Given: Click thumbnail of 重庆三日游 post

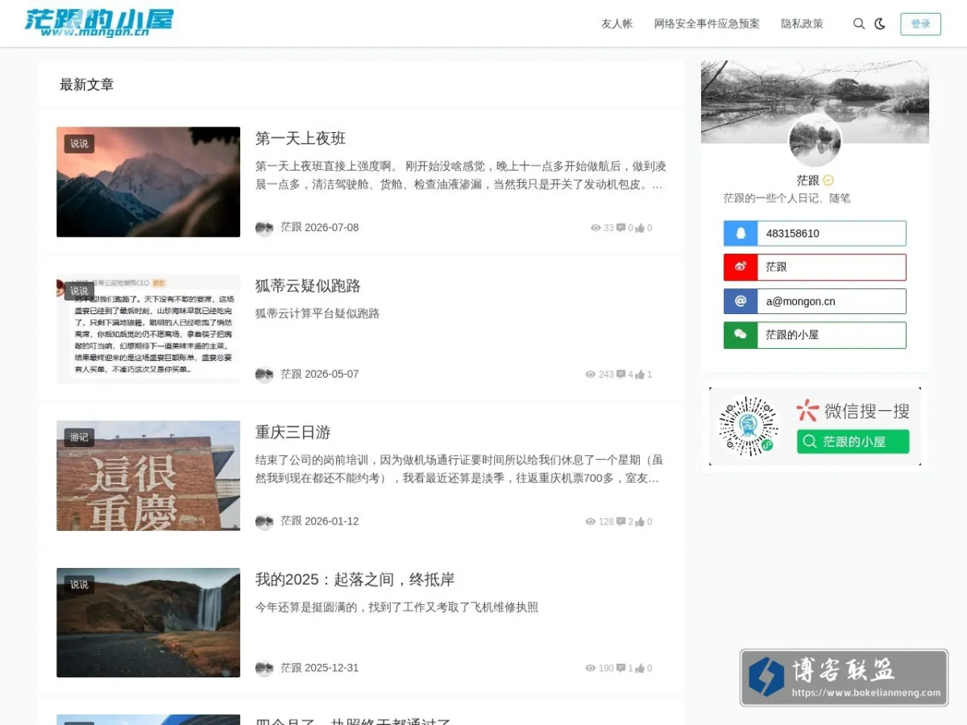Looking at the screenshot, I should tap(148, 475).
